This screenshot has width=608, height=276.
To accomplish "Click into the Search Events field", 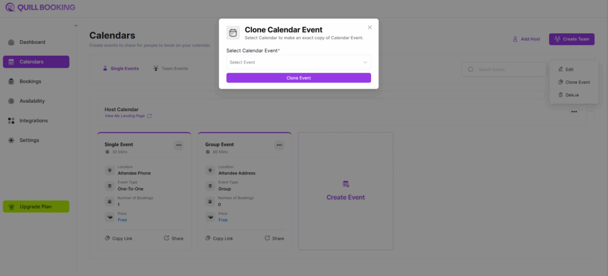I will (505, 69).
